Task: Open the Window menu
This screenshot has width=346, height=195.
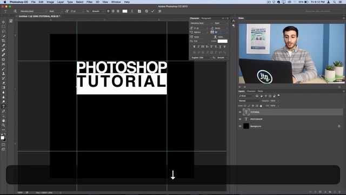Action: tap(116, 2)
